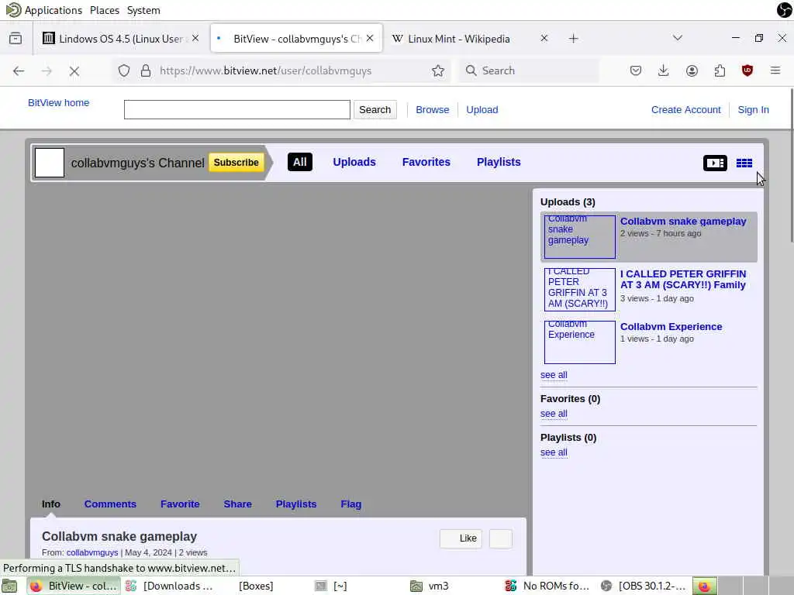This screenshot has height=595, width=794.
Task: Switch to the OBS 30.1.2 taskbar window
Action: [644, 586]
